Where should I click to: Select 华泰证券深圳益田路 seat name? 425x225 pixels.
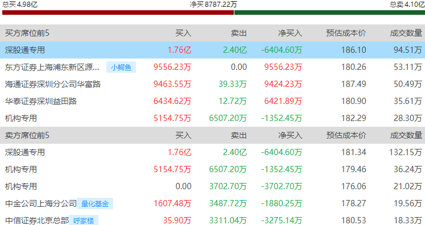(x=41, y=101)
